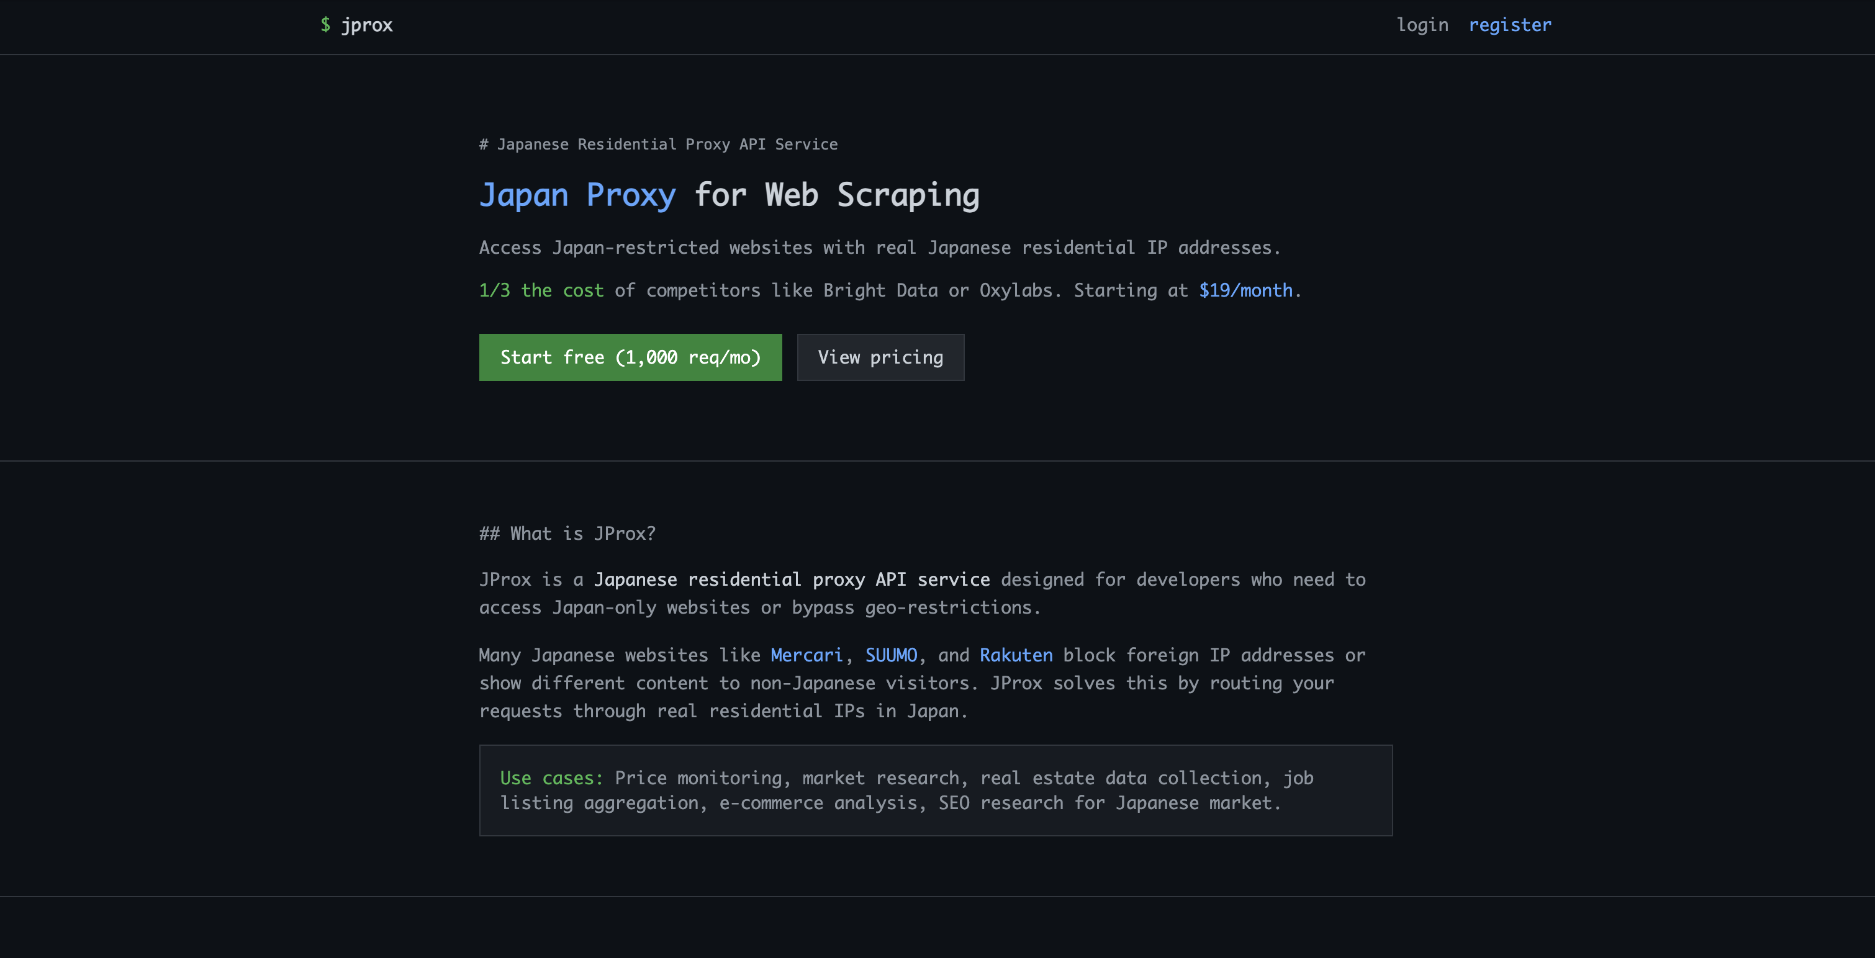Image resolution: width=1875 pixels, height=958 pixels.
Task: Click the "# Japanese Residential Proxy API Service" heading
Action: (x=657, y=143)
